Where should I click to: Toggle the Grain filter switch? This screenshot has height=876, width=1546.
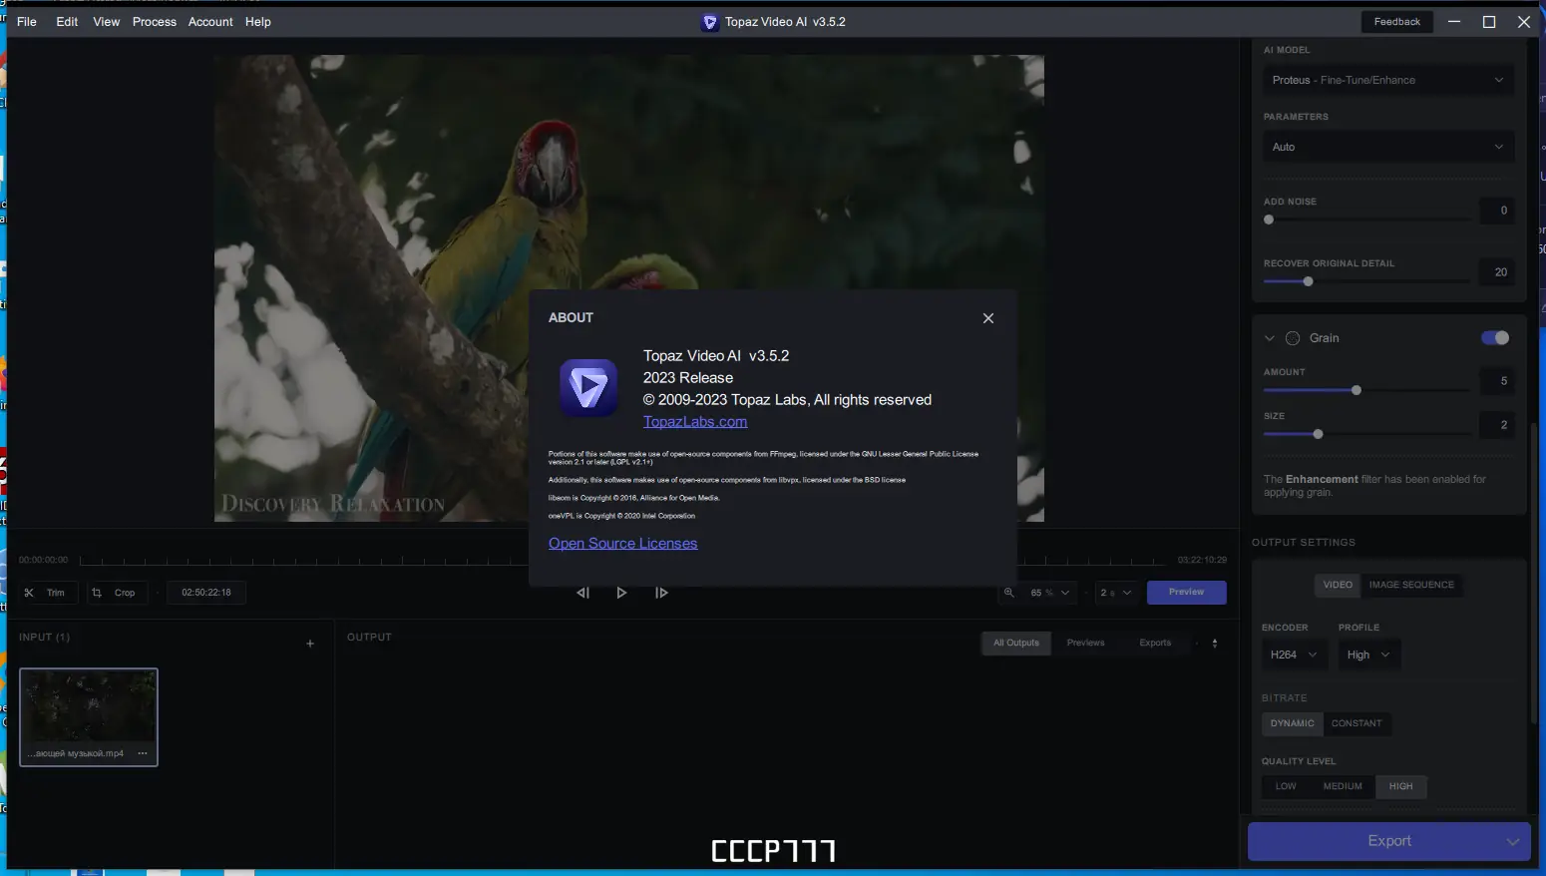pyautogui.click(x=1495, y=337)
